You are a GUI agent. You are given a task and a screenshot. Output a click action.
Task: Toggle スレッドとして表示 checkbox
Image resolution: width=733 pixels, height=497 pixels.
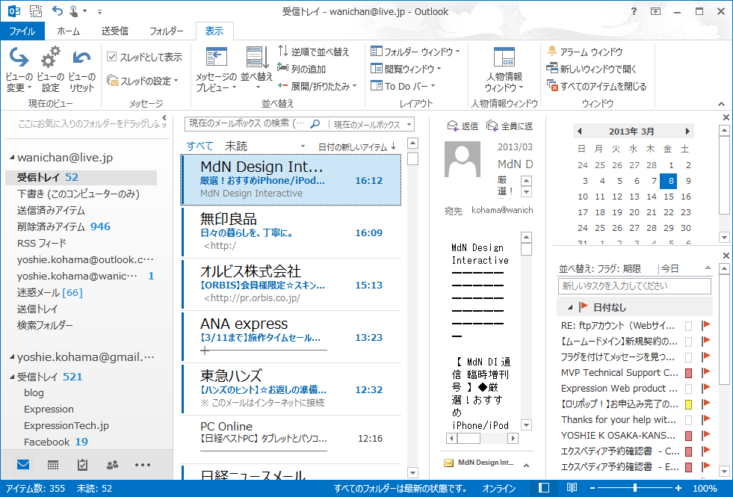tap(112, 57)
